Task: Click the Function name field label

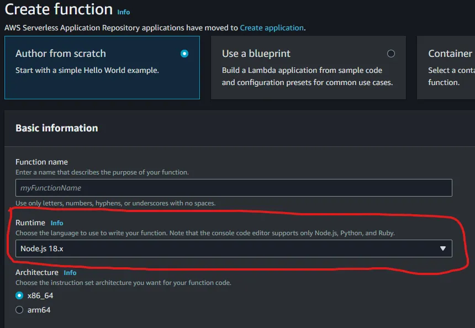Action: (42, 162)
